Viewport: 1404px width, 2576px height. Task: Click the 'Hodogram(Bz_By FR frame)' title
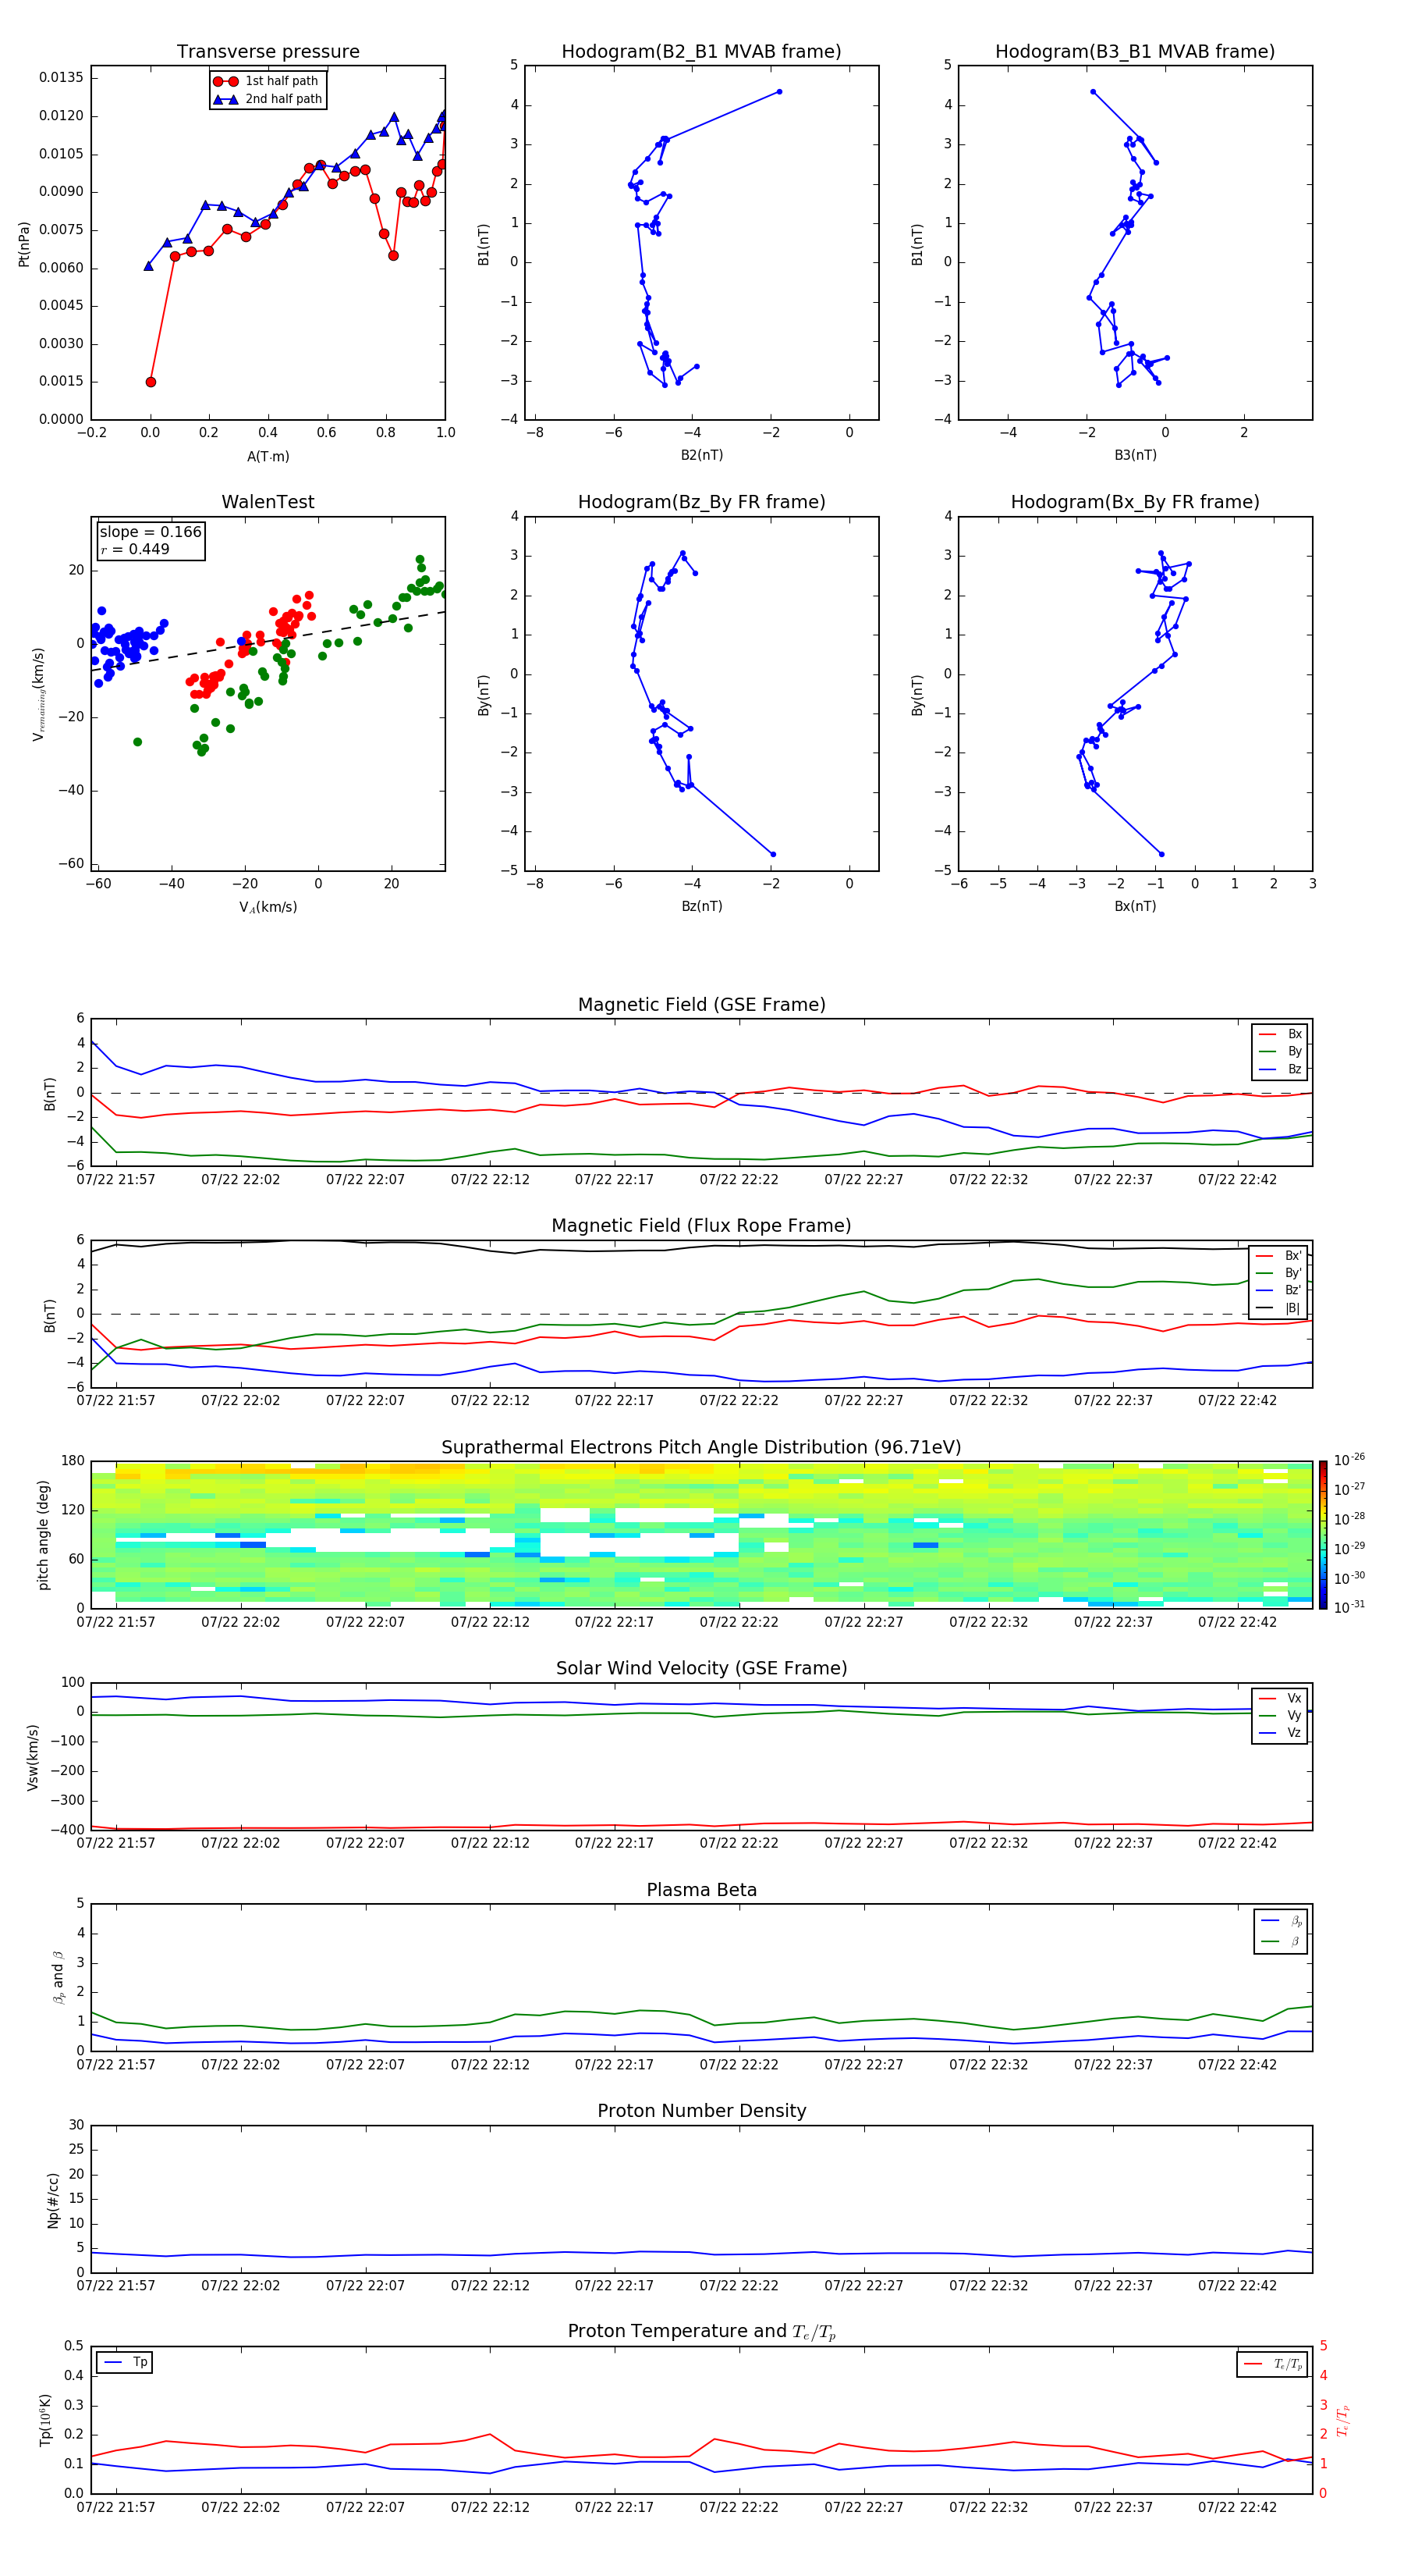click(x=701, y=502)
